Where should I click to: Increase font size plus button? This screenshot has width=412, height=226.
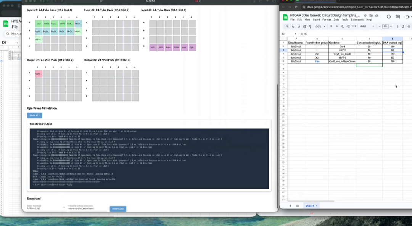[391, 27]
